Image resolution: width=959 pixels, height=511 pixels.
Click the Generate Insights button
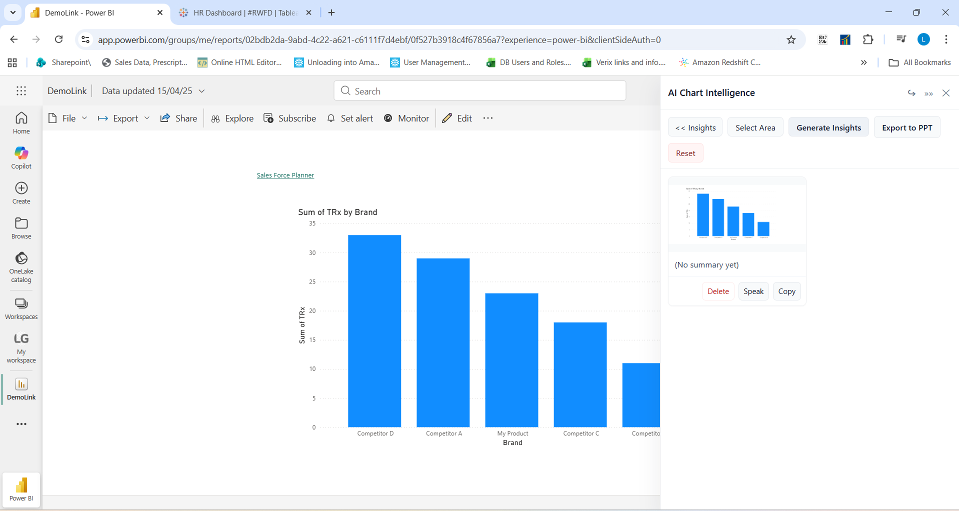(x=828, y=127)
